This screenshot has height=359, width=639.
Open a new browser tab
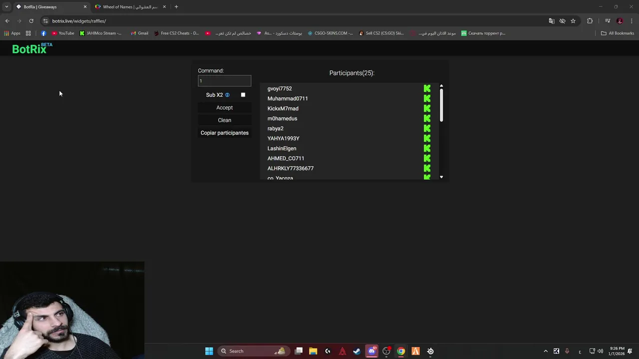[176, 6]
